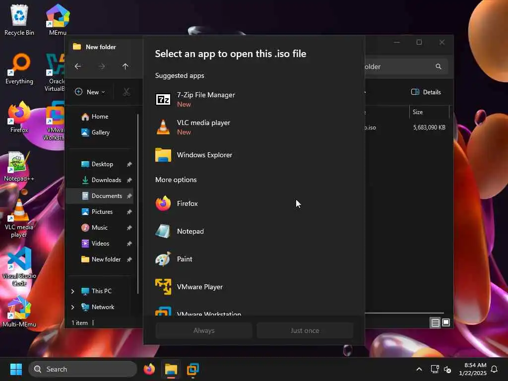Open Notepad++ desktop shortcut
The image size is (508, 381).
click(19, 166)
